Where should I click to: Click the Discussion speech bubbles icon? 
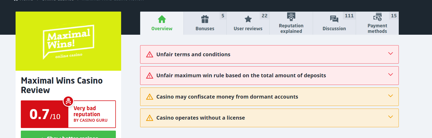(334, 19)
